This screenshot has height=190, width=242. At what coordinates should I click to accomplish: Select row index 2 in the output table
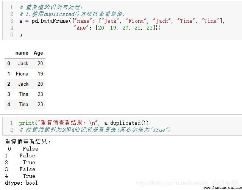pyautogui.click(x=9, y=84)
